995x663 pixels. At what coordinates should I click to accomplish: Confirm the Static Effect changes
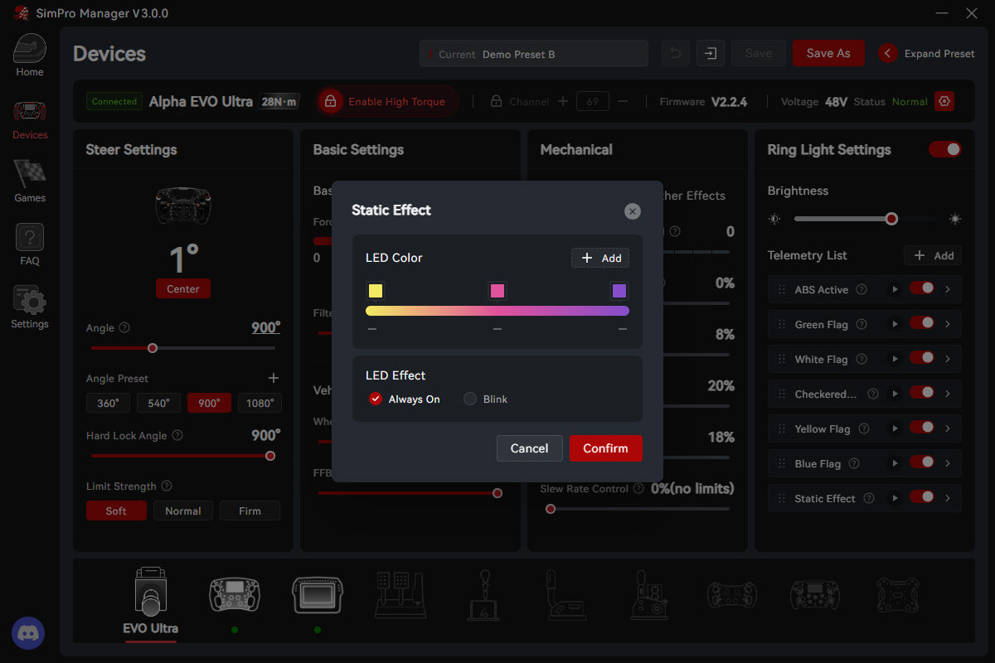[605, 448]
